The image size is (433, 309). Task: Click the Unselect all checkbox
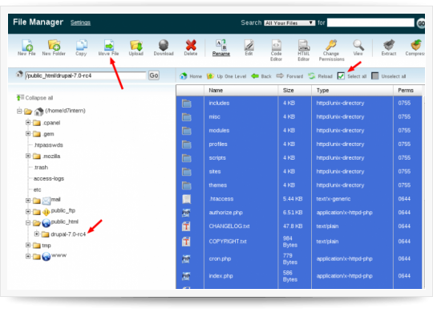click(x=375, y=75)
